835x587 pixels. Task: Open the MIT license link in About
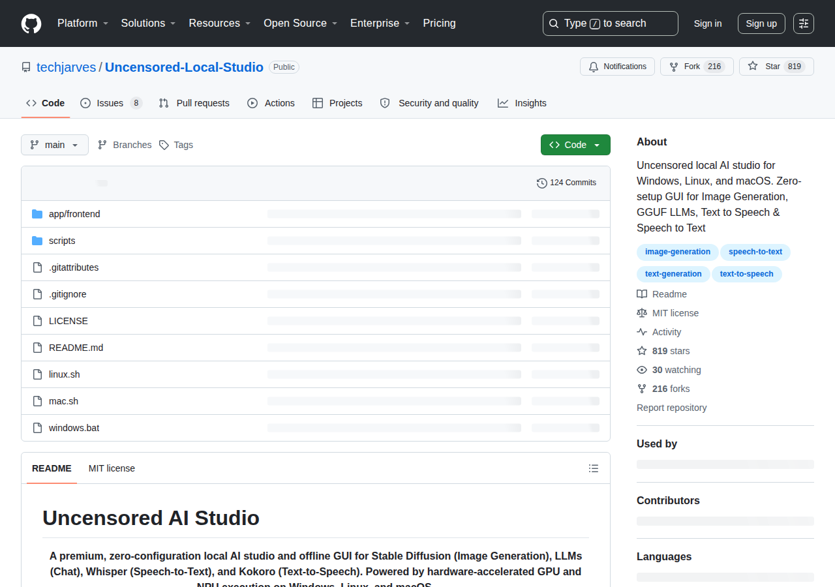pyautogui.click(x=668, y=313)
